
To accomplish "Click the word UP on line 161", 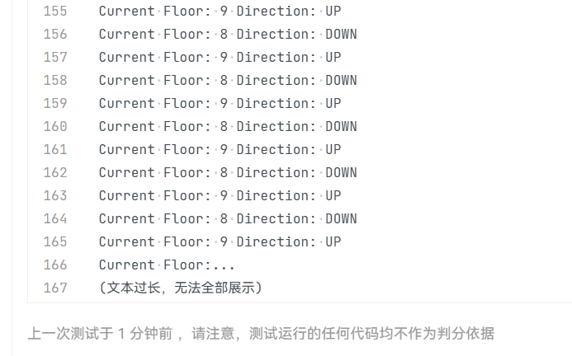I will 333,150.
